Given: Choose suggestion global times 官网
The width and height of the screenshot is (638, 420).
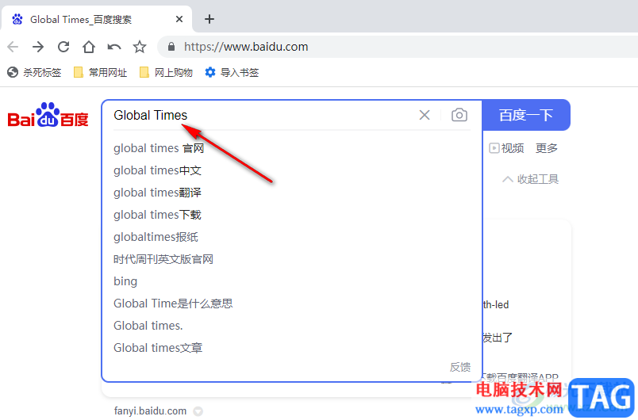Looking at the screenshot, I should click(159, 148).
